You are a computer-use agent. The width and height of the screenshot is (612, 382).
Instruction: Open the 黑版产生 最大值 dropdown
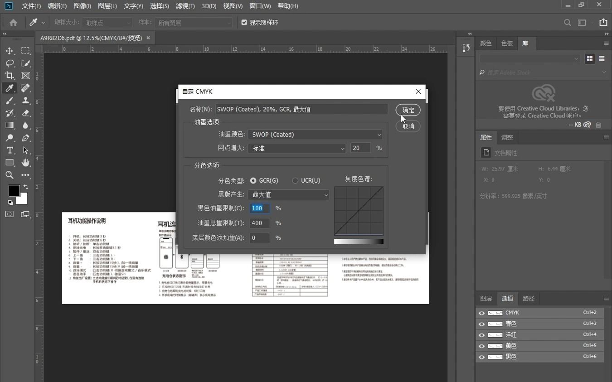(289, 194)
